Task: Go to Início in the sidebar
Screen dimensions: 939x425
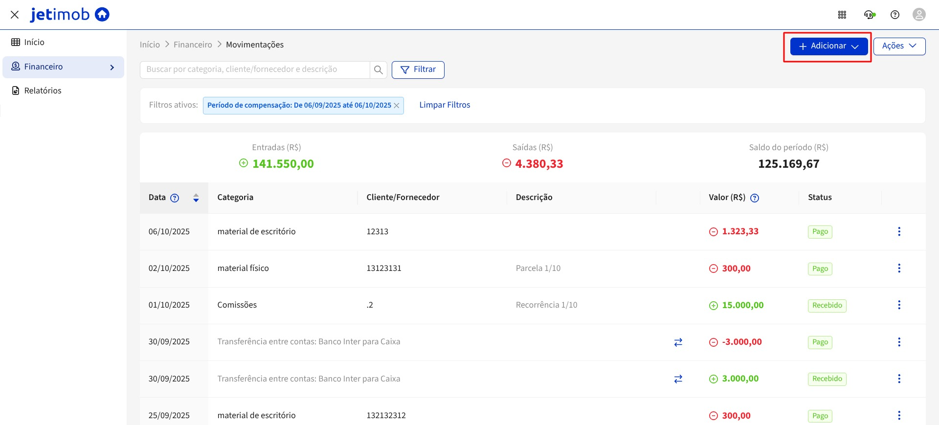Action: (x=34, y=43)
